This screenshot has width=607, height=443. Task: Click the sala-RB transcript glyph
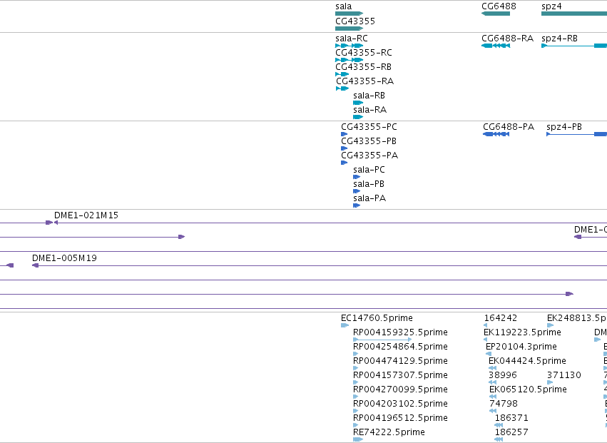tap(358, 103)
